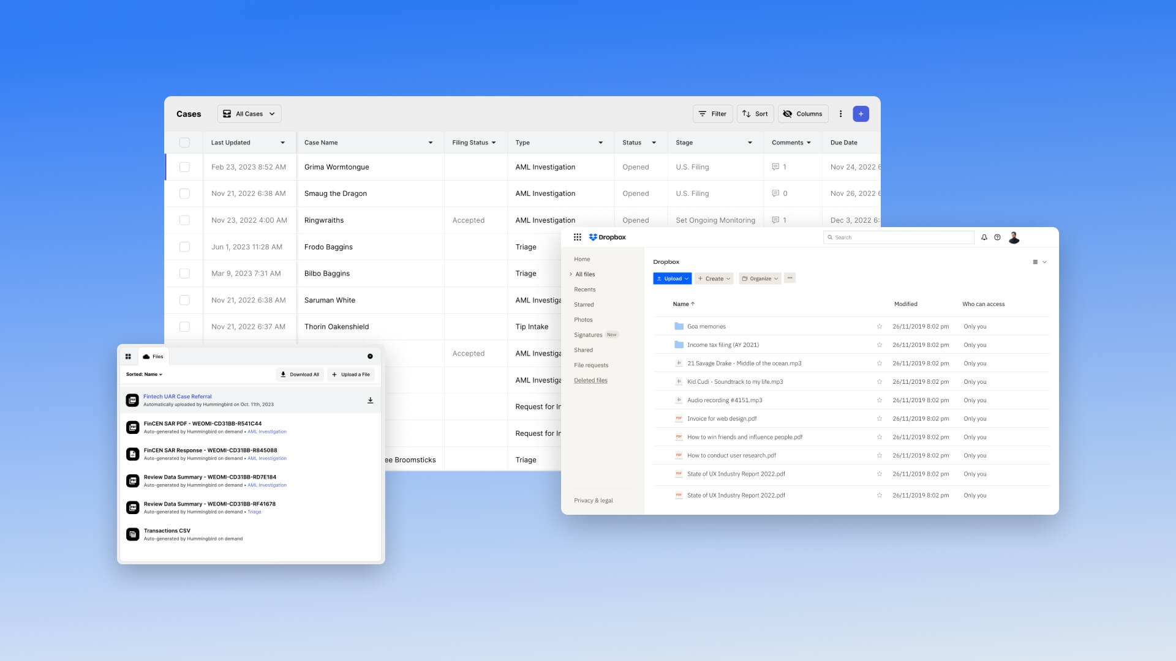This screenshot has height=661, width=1176.
Task: Click Download All in the Files panel
Action: (x=300, y=375)
